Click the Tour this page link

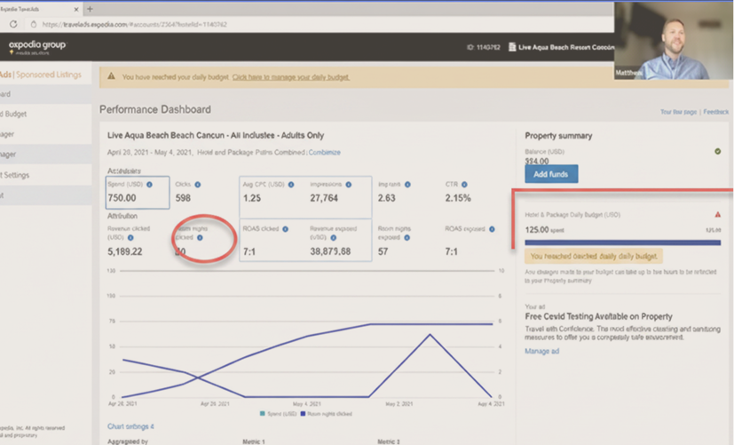[678, 112]
